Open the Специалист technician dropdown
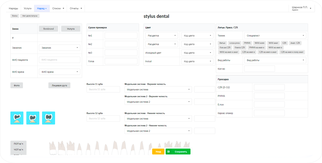The width and height of the screenshot is (322, 163). 275,35
